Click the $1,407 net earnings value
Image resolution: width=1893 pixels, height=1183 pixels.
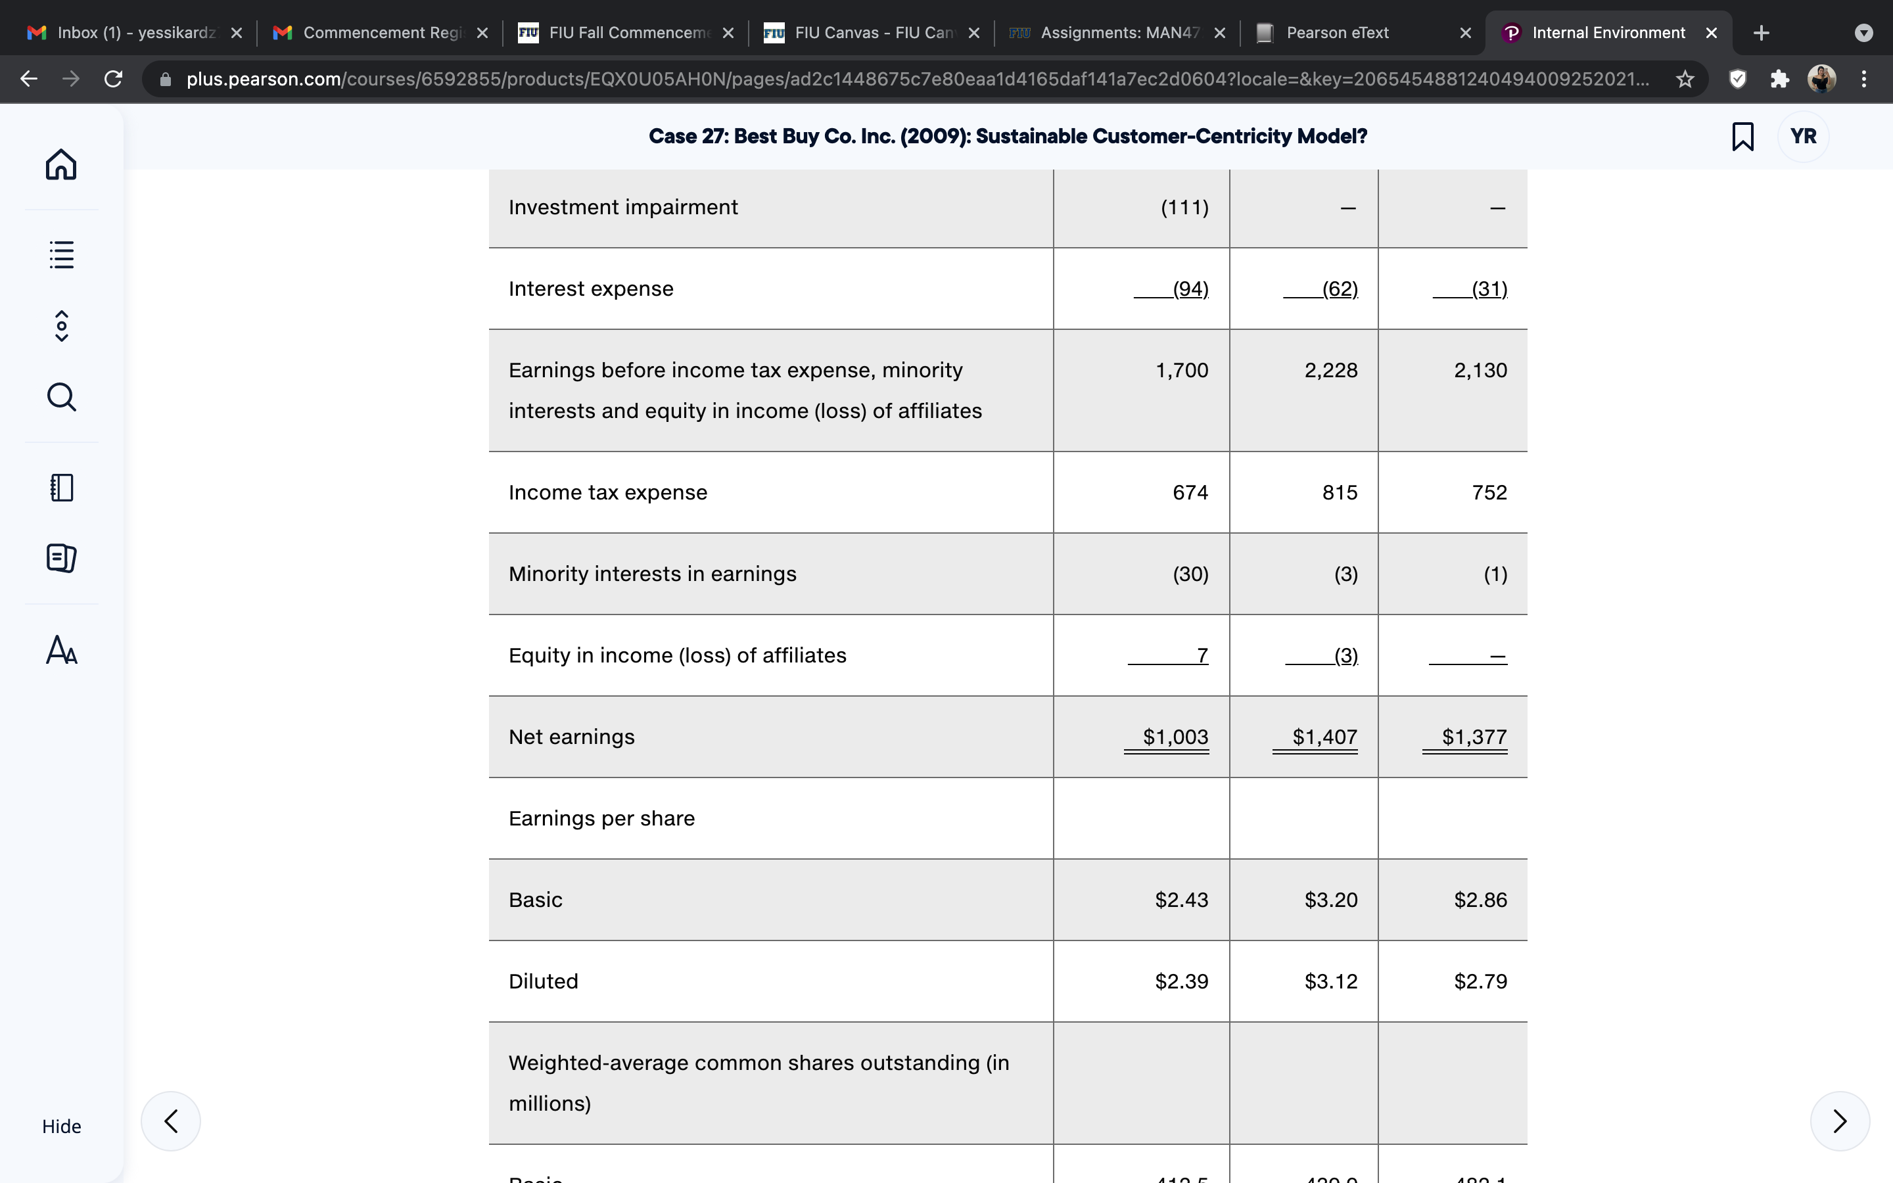[1325, 736]
